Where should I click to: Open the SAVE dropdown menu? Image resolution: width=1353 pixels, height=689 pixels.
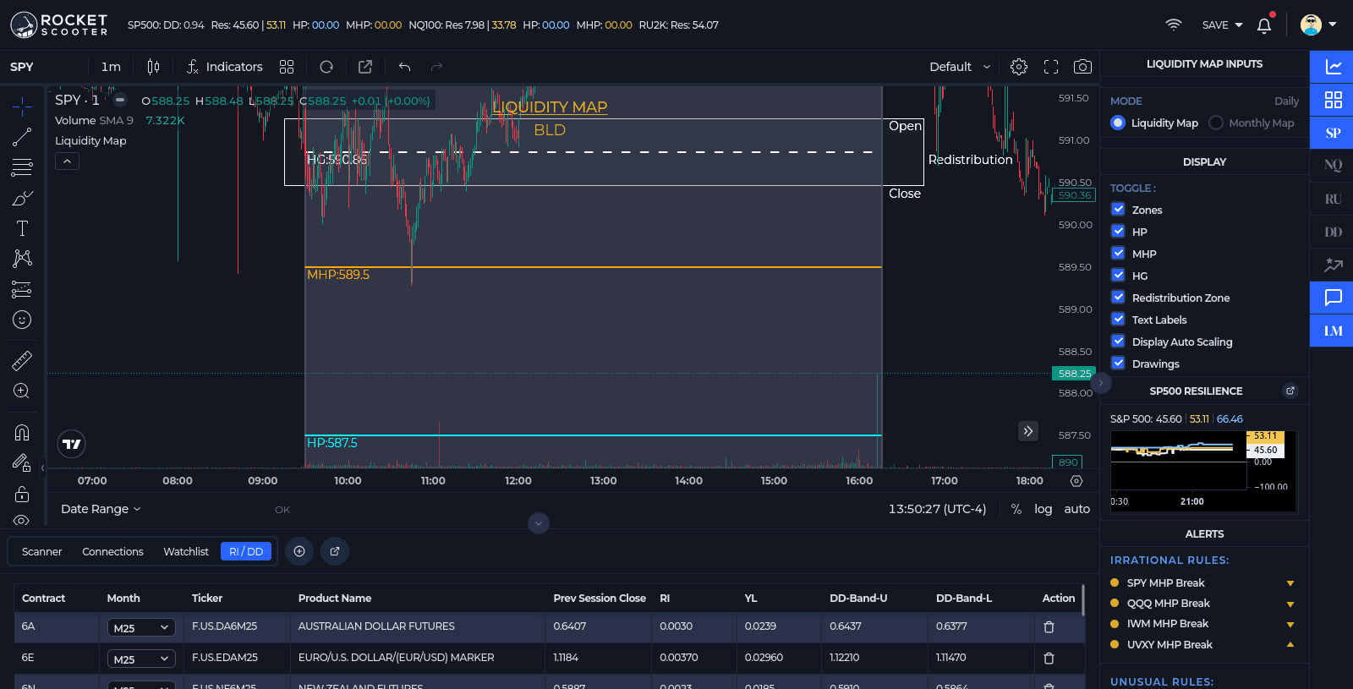[x=1222, y=25]
